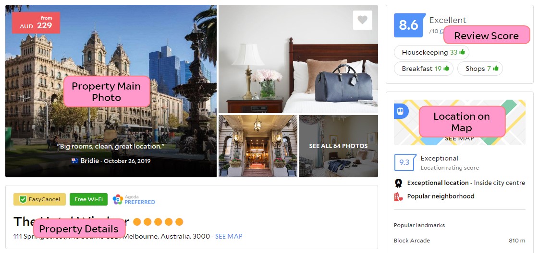
Task: Select the Housekeeping 33 review tag
Action: tap(431, 52)
